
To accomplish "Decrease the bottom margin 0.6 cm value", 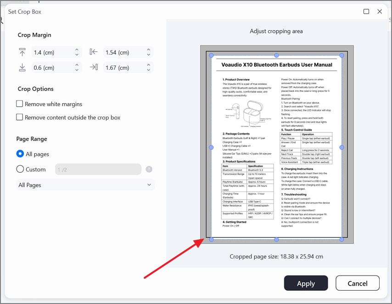I will click(x=77, y=70).
